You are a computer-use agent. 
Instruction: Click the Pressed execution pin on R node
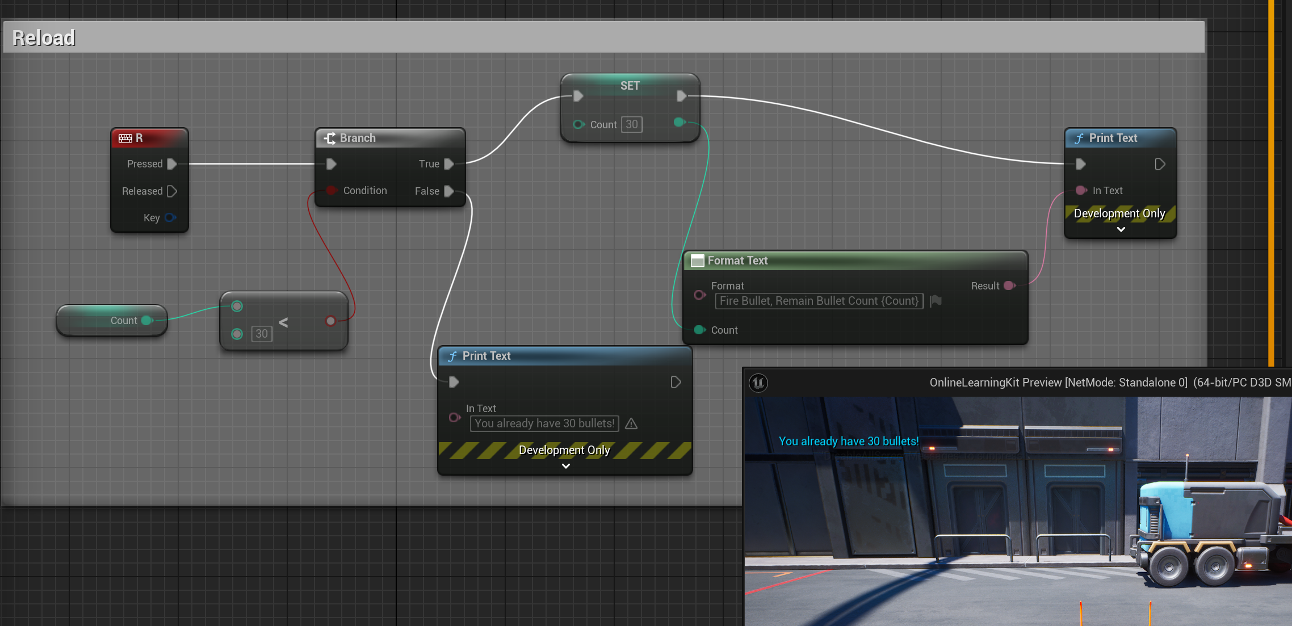tap(172, 164)
